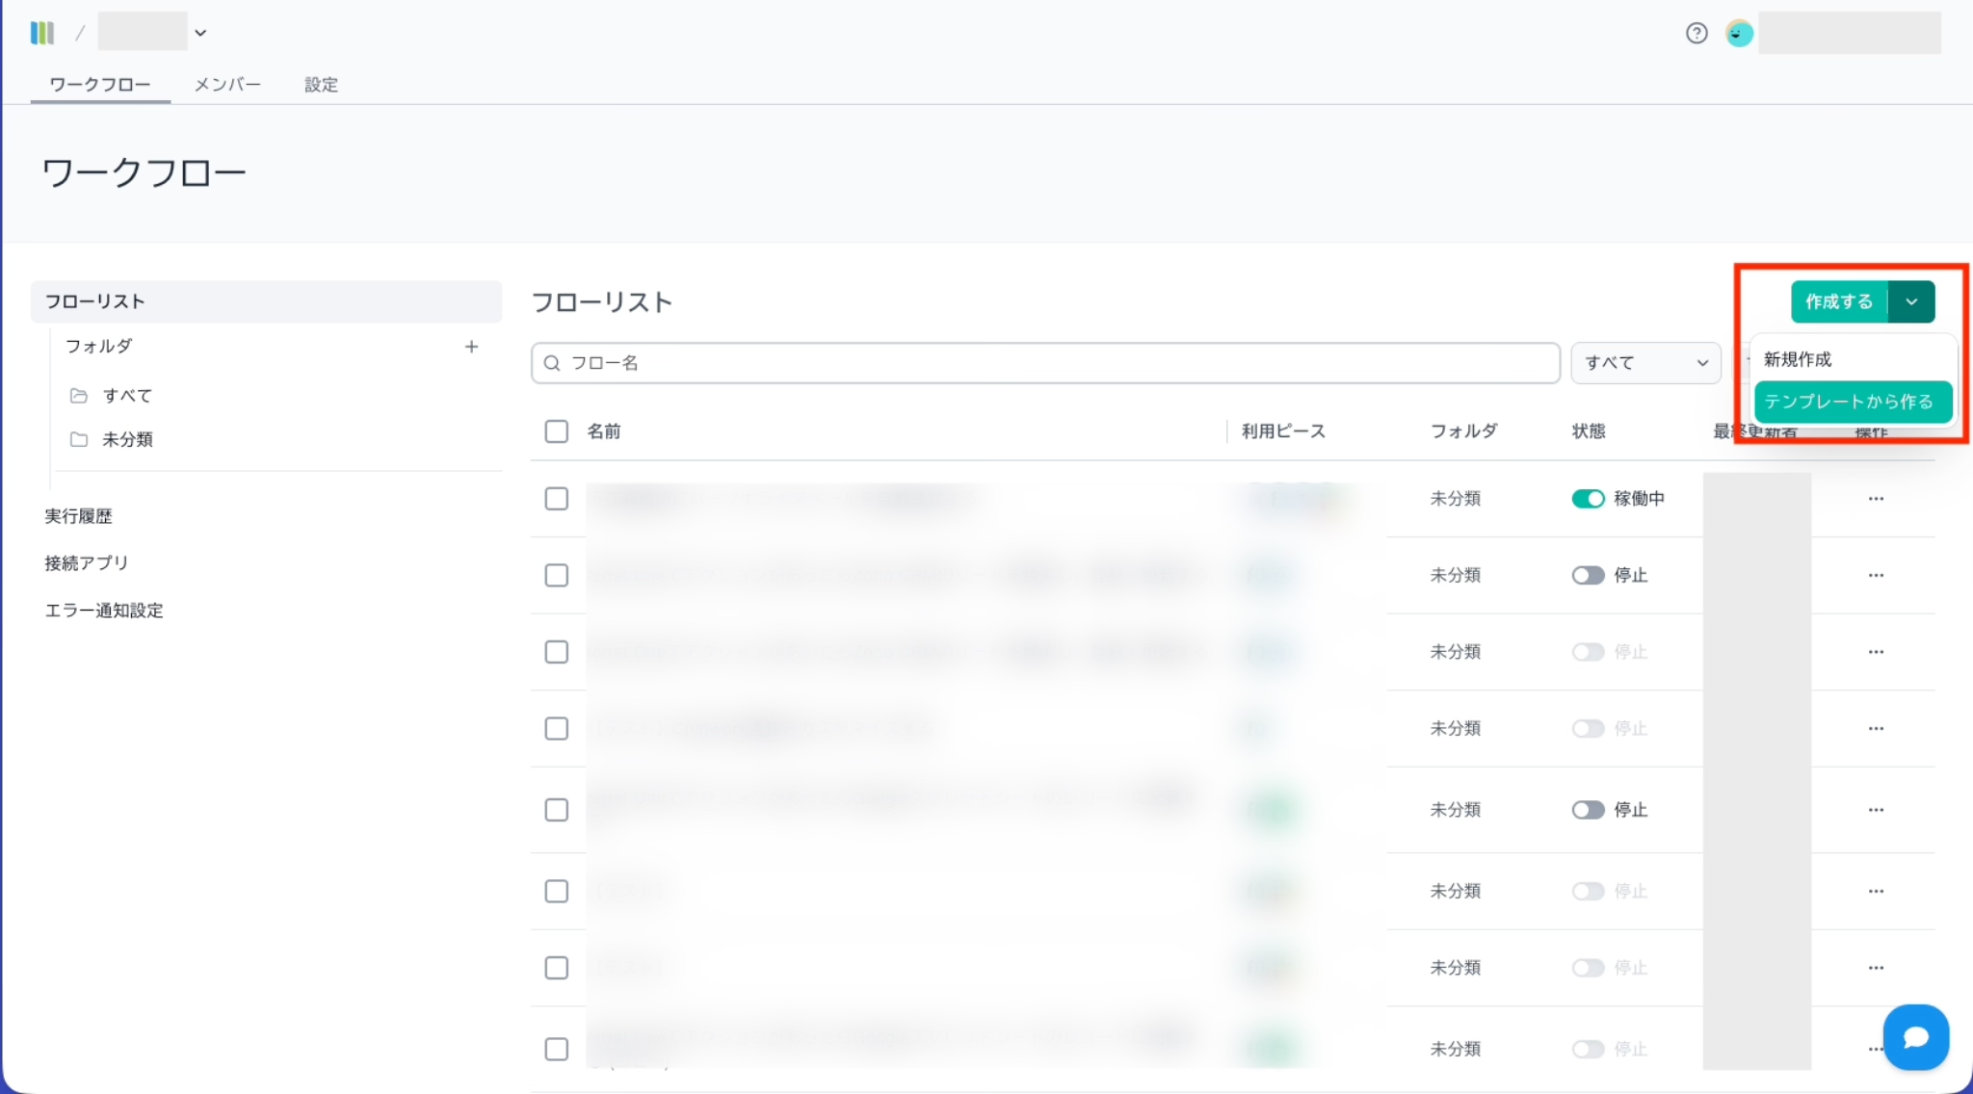
Task: Switch to the メンバー tab
Action: click(227, 85)
